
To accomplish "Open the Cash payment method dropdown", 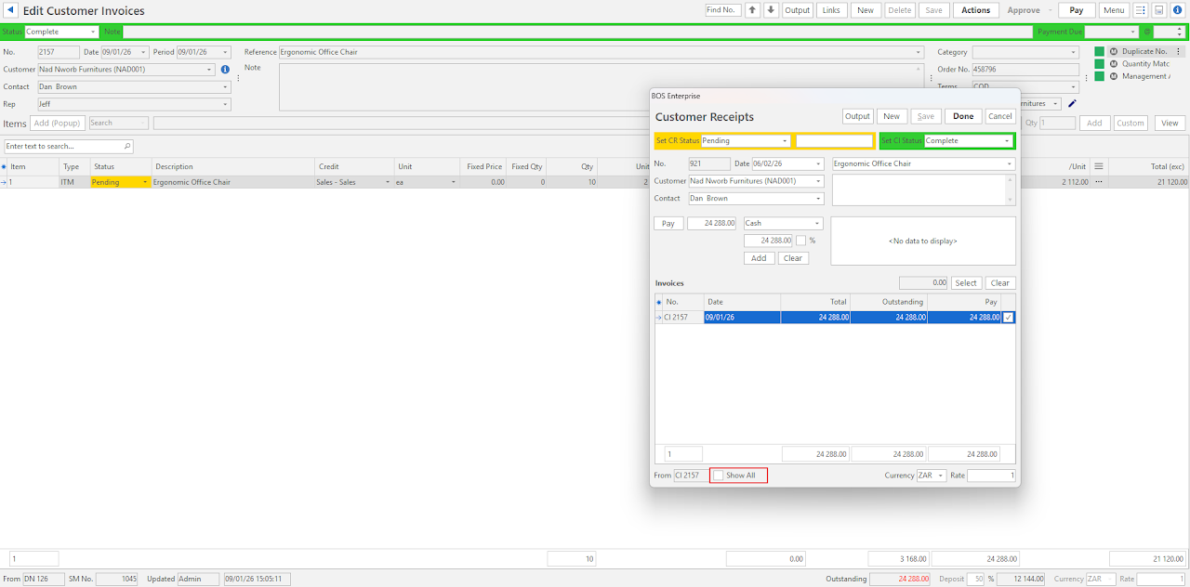I will 817,224.
